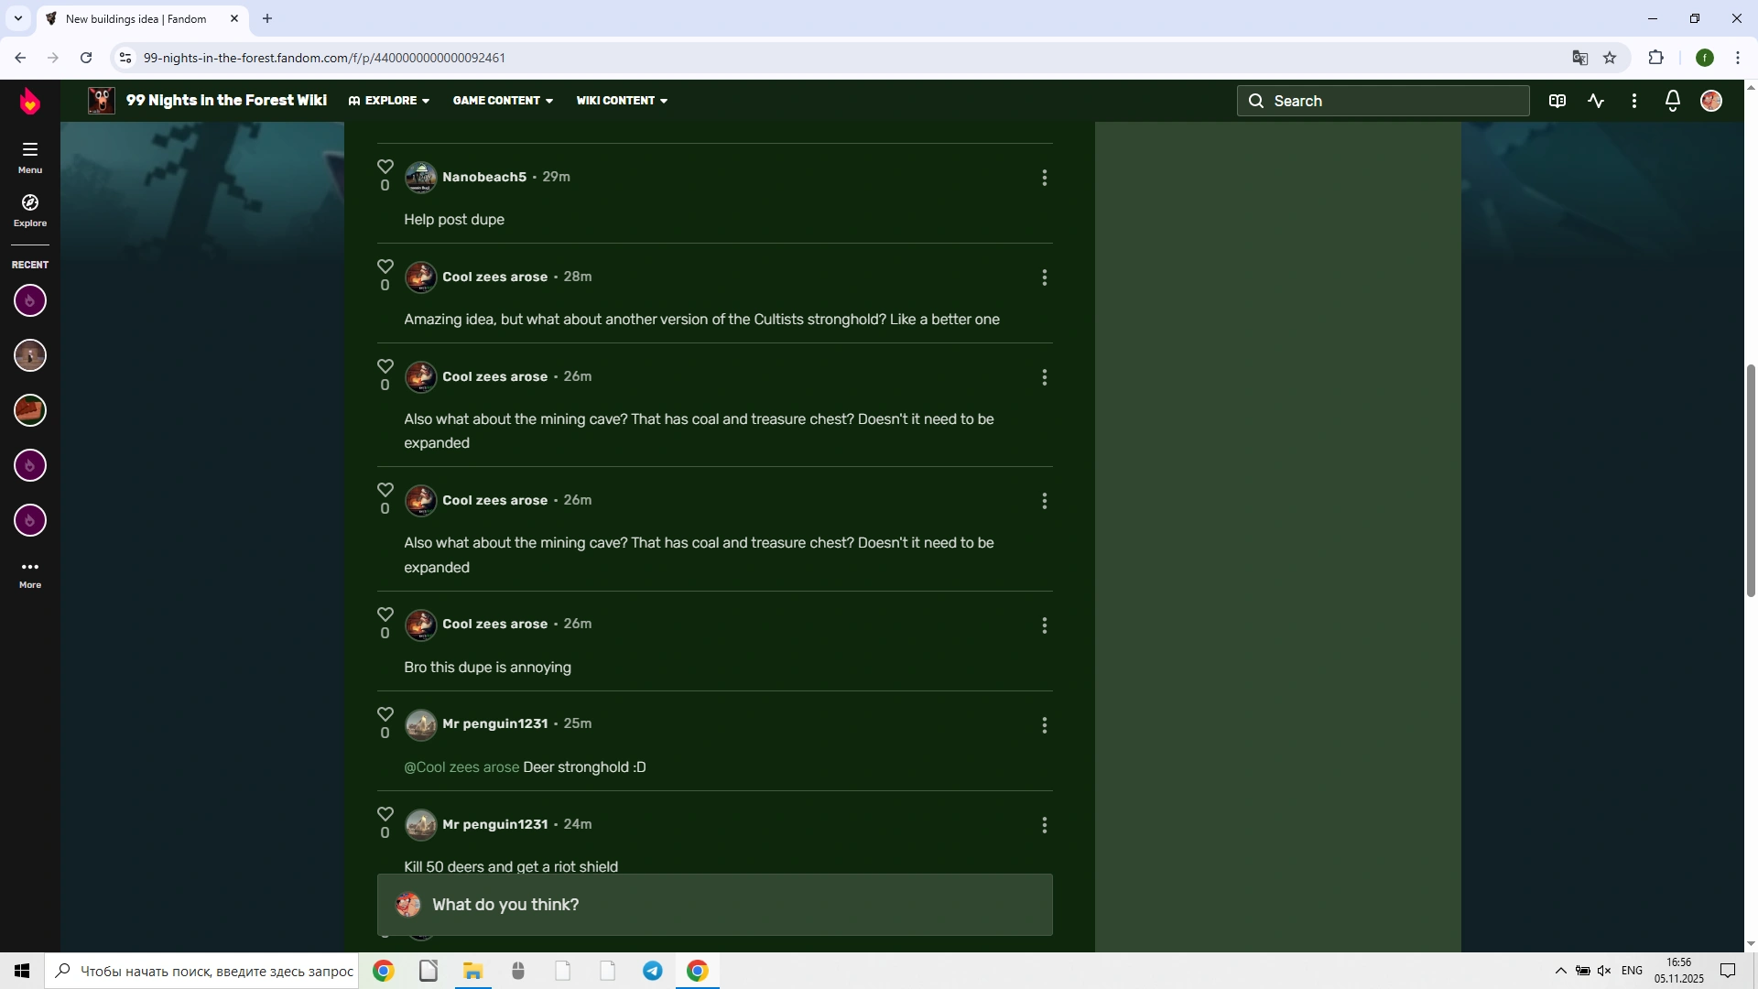Image resolution: width=1758 pixels, height=989 pixels.
Task: Expand the GAME CONTENT dropdown
Action: coord(503,101)
